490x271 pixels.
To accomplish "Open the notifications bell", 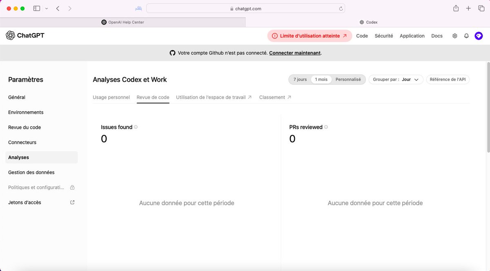I will coord(466,36).
